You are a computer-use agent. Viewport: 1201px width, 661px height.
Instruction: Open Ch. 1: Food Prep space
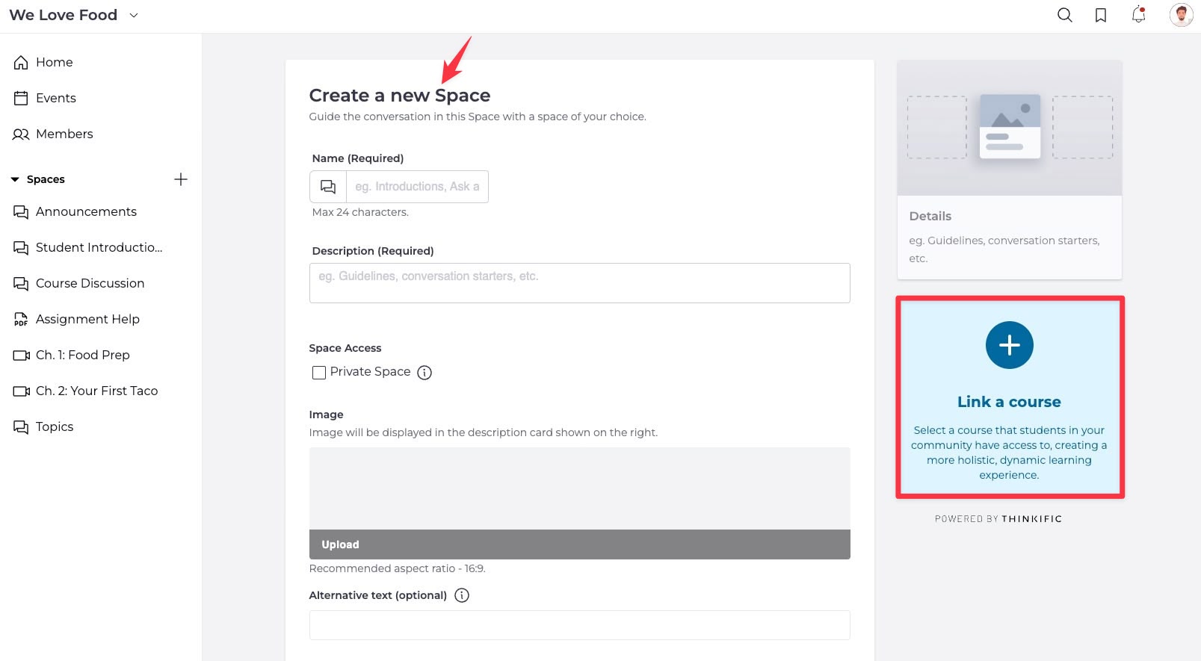click(x=82, y=355)
